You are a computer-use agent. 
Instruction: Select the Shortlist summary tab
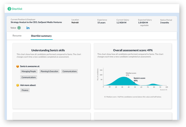(x=41, y=36)
